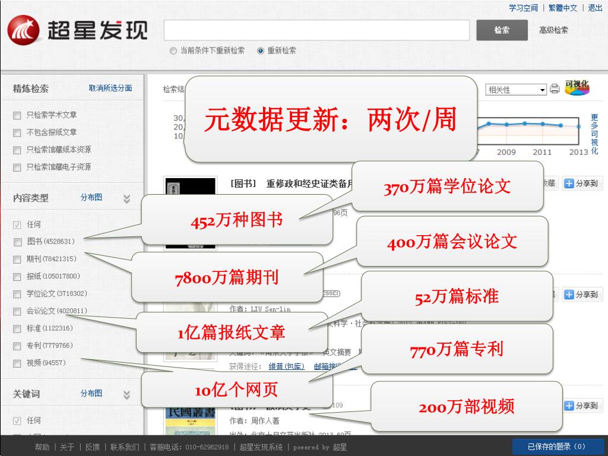Check the 视频 (94557) content type
Screen dimensions: 608x456
point(17,363)
